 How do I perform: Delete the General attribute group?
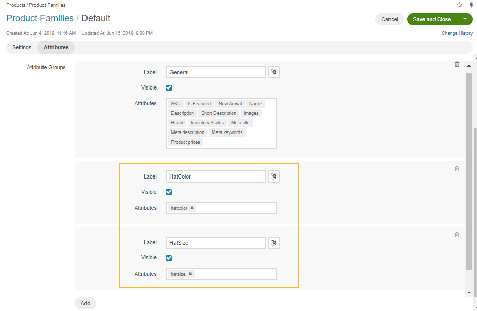(x=457, y=64)
